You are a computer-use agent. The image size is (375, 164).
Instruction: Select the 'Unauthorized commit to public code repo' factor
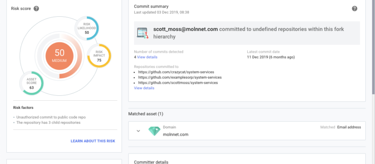coord(51,117)
